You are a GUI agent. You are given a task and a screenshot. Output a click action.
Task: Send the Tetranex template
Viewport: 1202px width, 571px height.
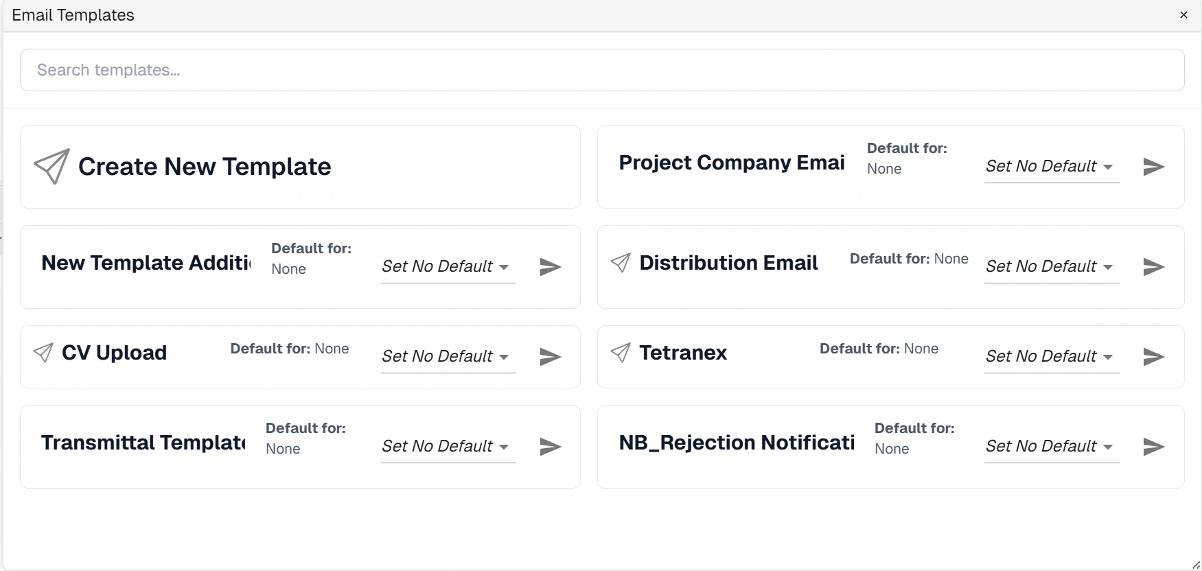pyautogui.click(x=1154, y=357)
